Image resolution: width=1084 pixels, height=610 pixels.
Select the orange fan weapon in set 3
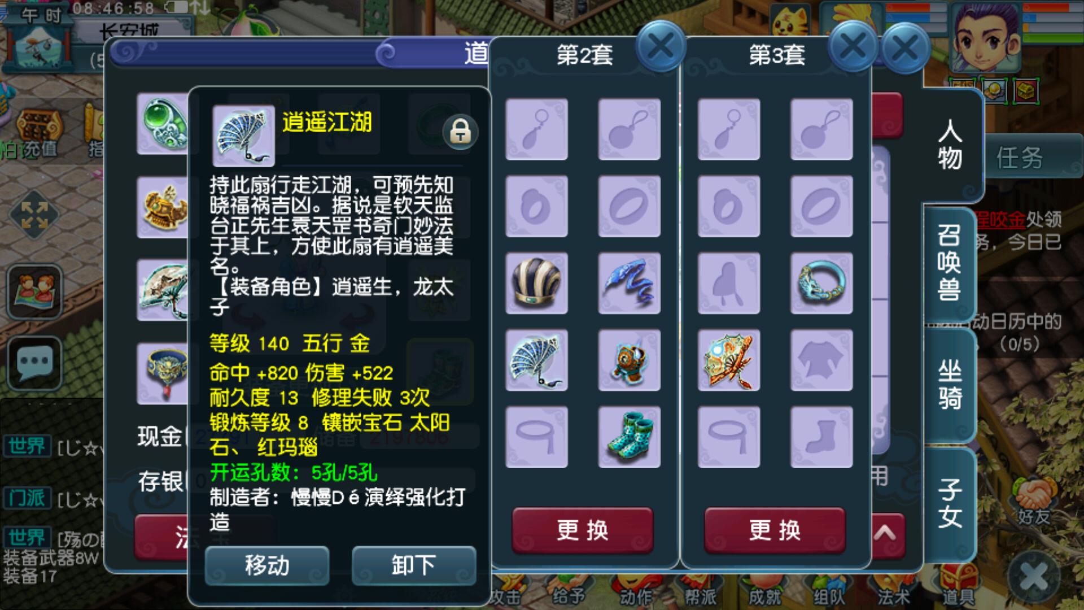click(x=729, y=360)
